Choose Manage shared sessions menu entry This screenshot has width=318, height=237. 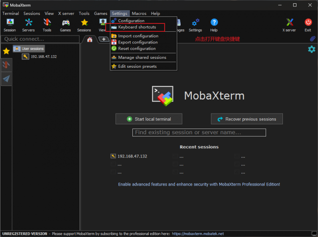click(x=144, y=57)
